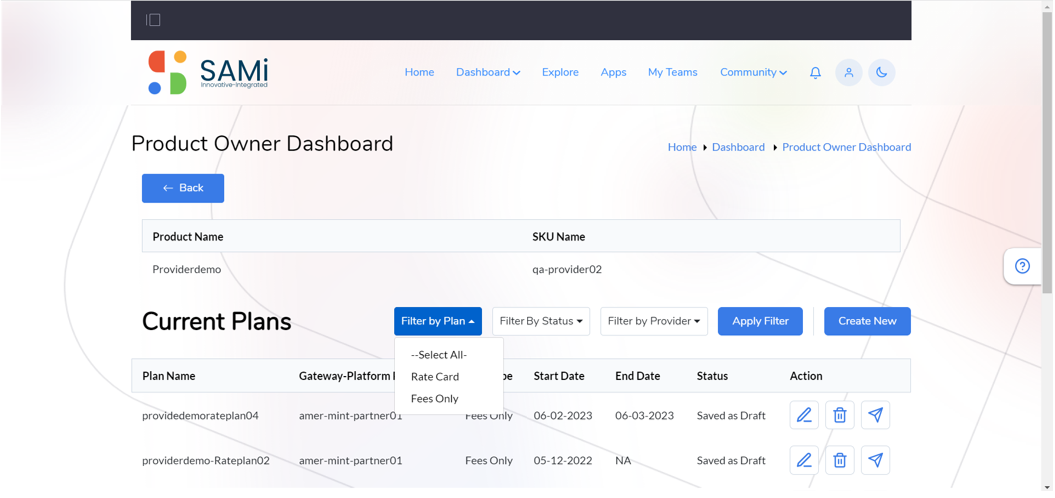Viewport: 1055px width, 498px height.
Task: Open Apps in navigation bar
Action: point(613,72)
